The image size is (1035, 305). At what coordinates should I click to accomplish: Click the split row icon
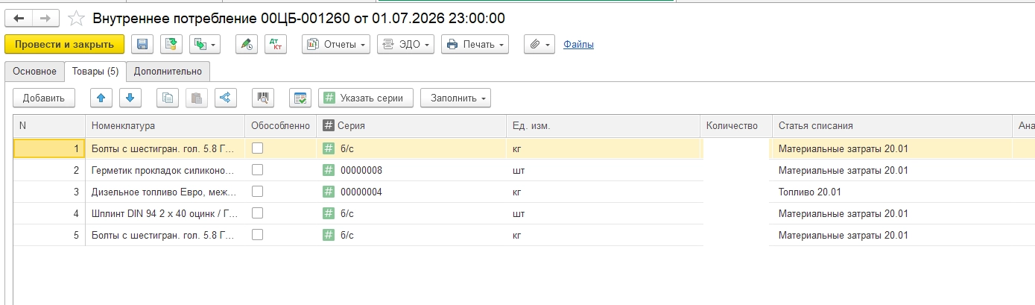[x=225, y=98]
